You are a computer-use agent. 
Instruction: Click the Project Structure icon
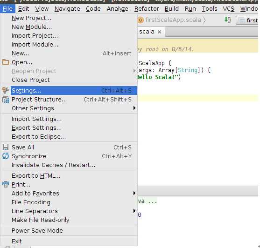tap(6, 100)
